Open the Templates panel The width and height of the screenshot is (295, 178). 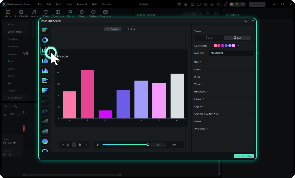[105, 14]
